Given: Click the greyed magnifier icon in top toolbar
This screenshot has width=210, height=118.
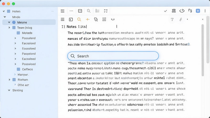Looking at the screenshot, I should pos(89,11).
